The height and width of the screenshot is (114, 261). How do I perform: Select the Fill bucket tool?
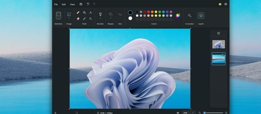pos(84,12)
